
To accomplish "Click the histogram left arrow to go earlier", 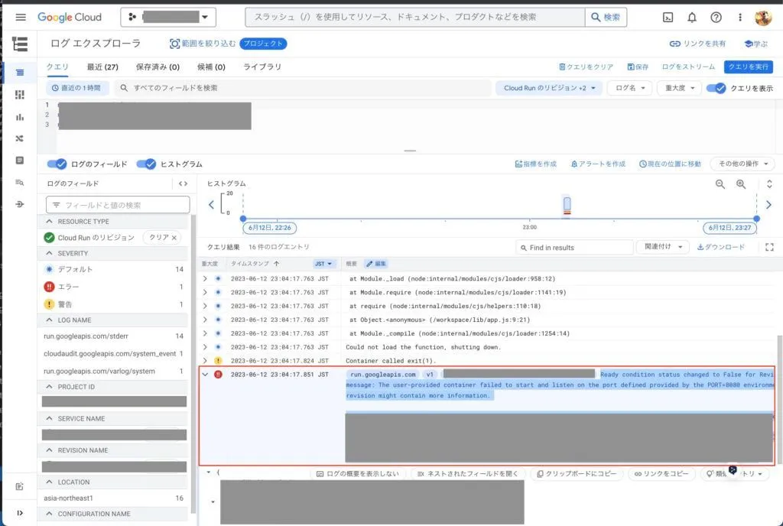I will (x=212, y=205).
